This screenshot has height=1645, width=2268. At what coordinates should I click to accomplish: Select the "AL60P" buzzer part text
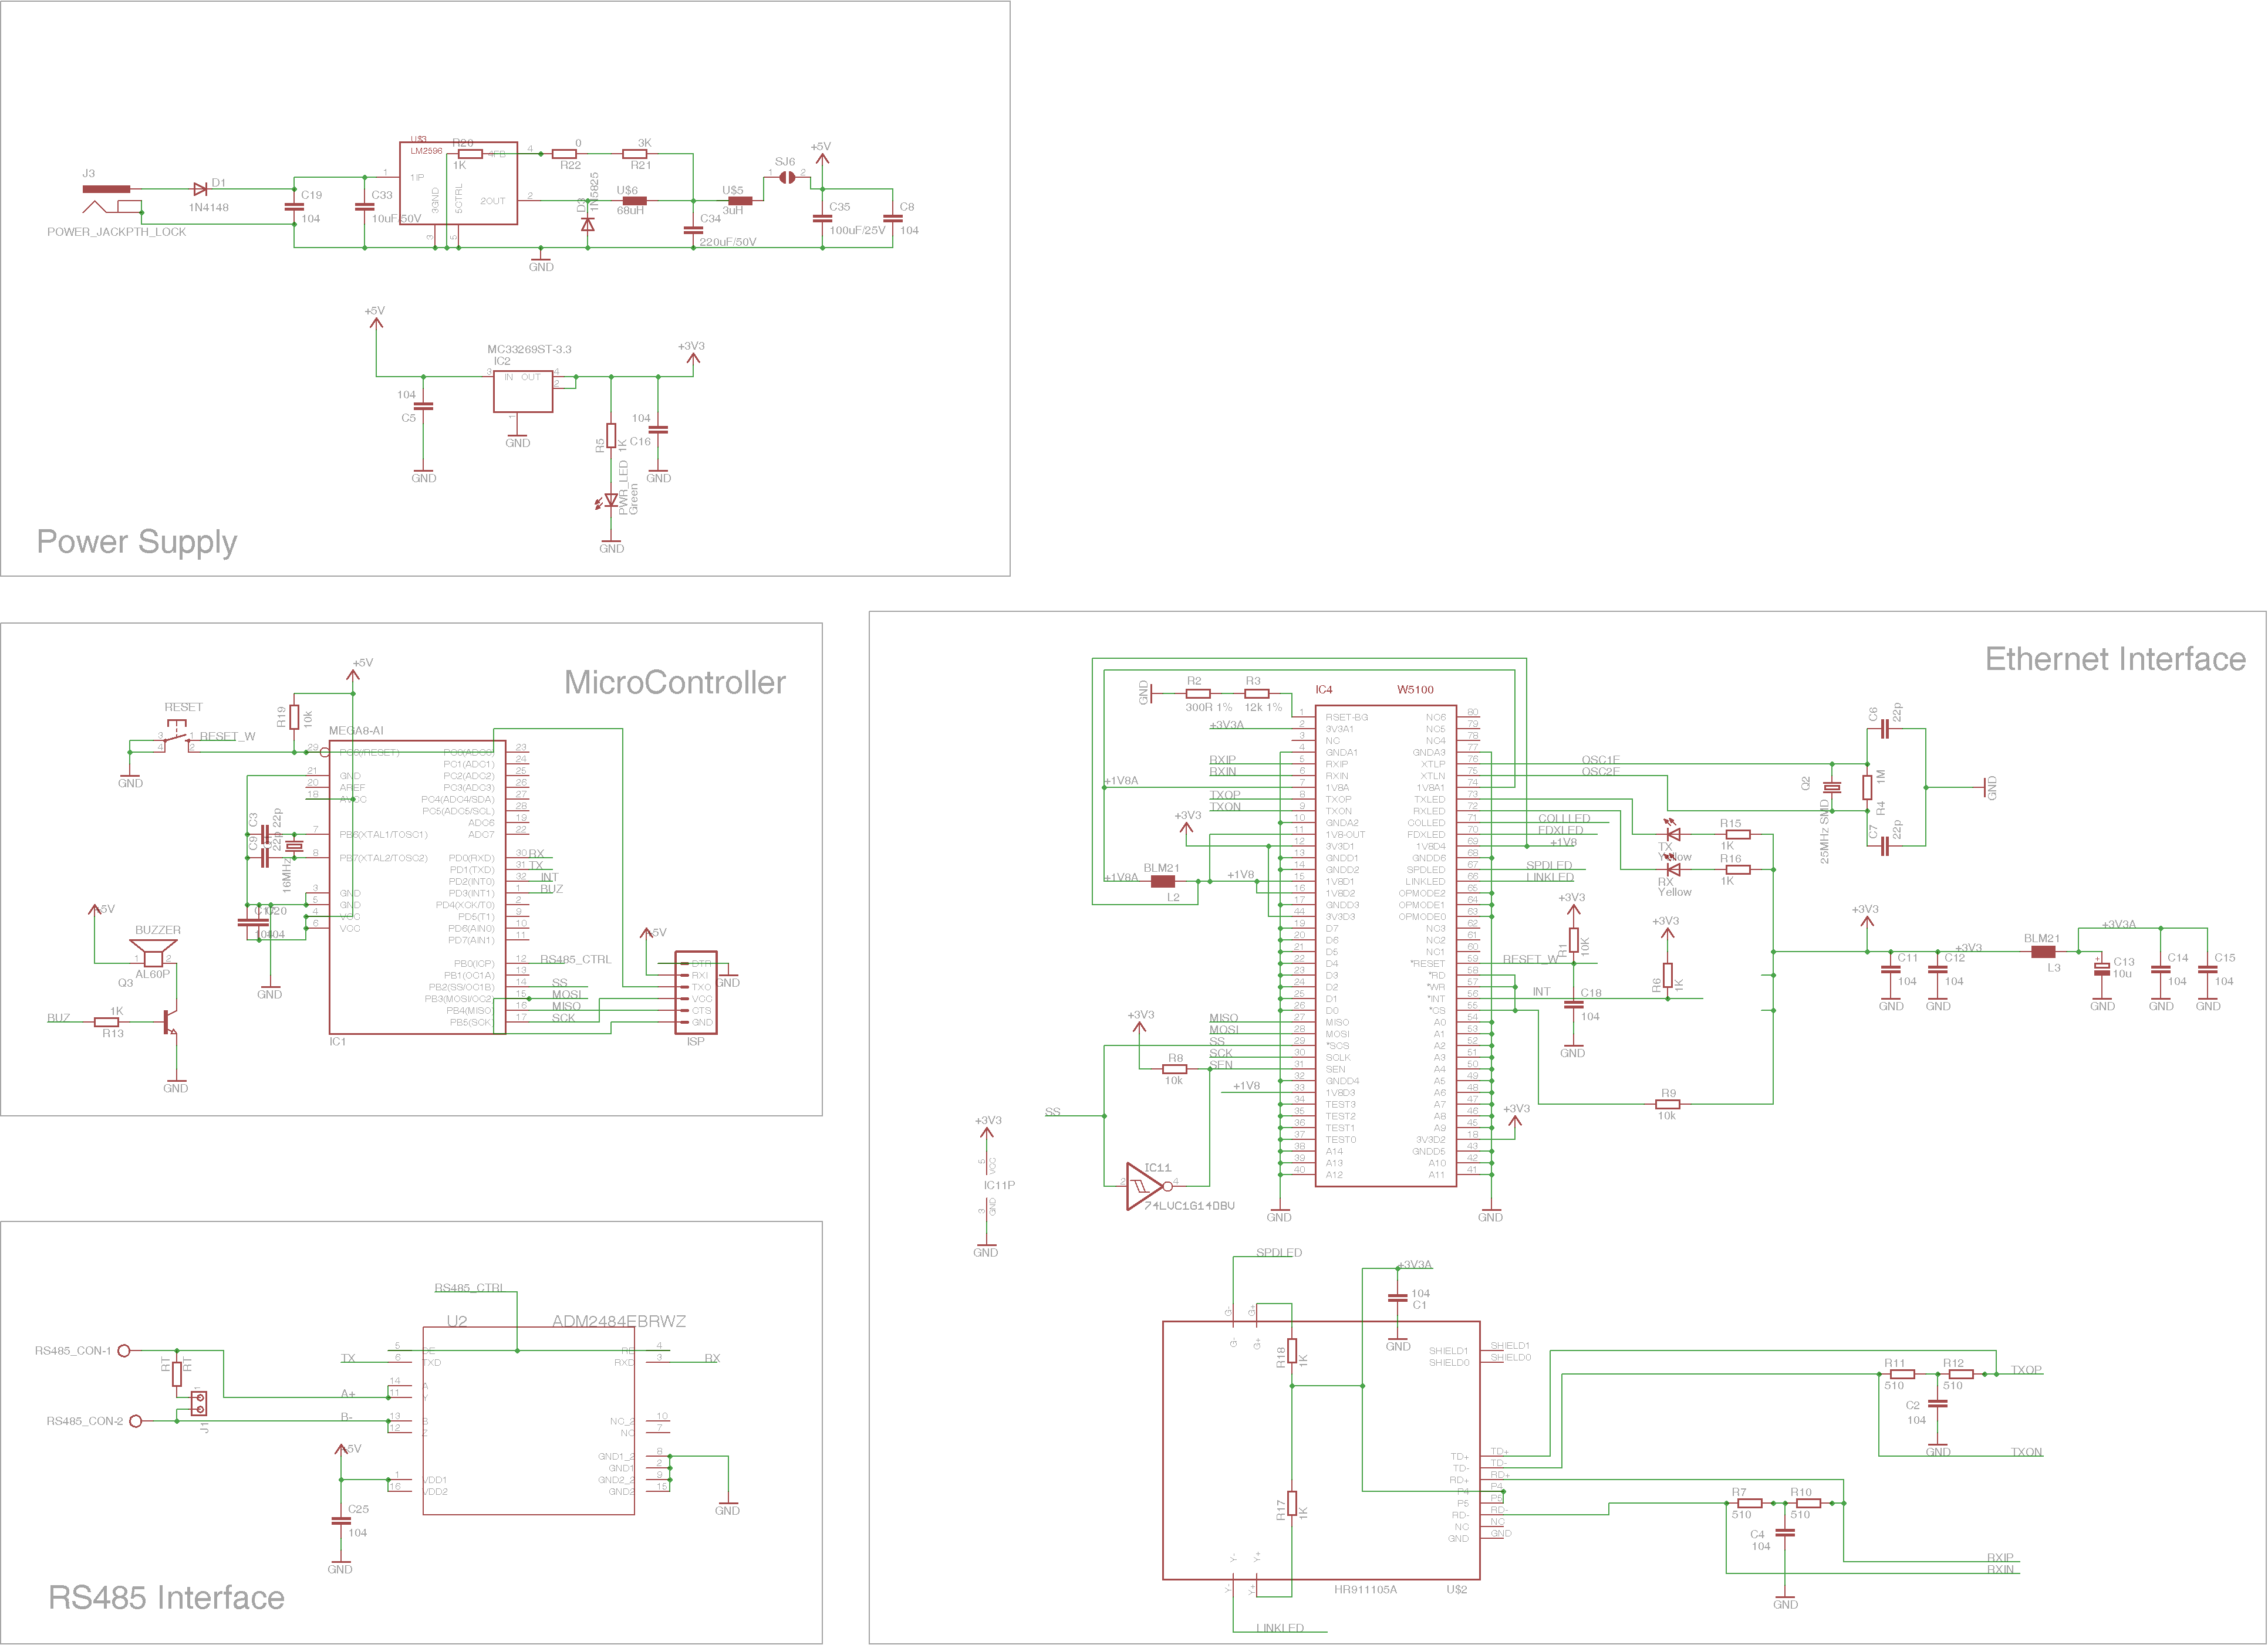click(x=152, y=974)
